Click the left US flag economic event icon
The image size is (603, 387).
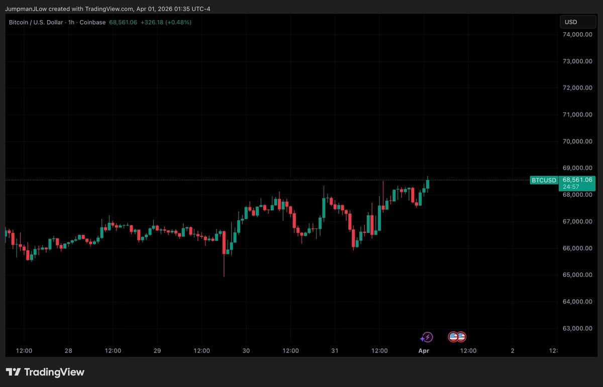pyautogui.click(x=453, y=337)
